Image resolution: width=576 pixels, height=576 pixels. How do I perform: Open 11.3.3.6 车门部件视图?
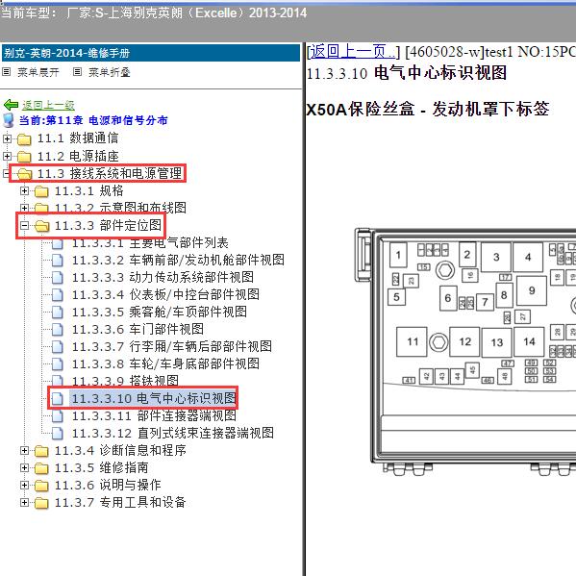click(138, 330)
